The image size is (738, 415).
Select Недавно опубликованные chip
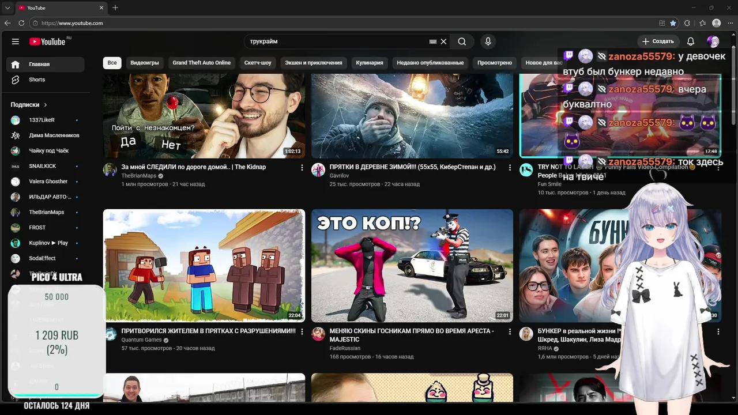[430, 63]
